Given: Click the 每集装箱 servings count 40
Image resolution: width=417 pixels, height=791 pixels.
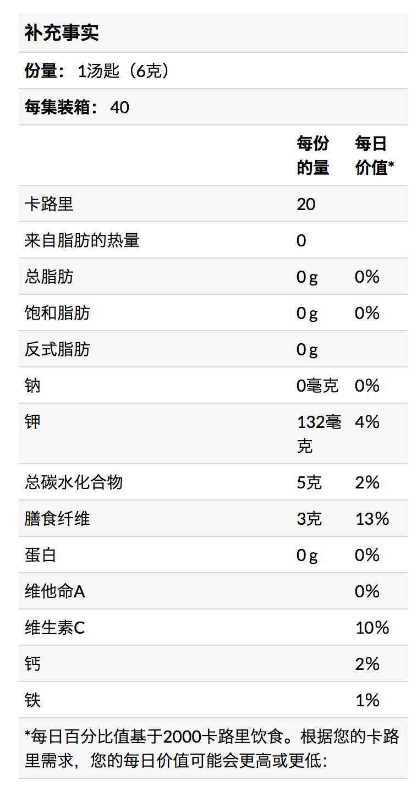Looking at the screenshot, I should coord(119,107).
